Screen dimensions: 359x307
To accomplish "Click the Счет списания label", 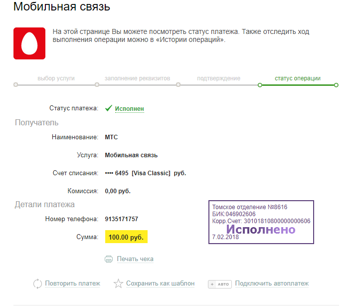I will click(x=75, y=173).
